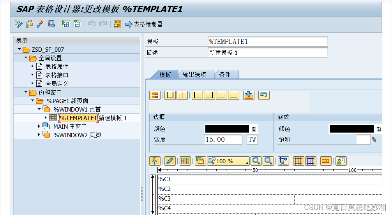This screenshot has height=215, width=392.
Task: Click the collapse subtree minus icon
Action: pyautogui.click(x=77, y=24)
